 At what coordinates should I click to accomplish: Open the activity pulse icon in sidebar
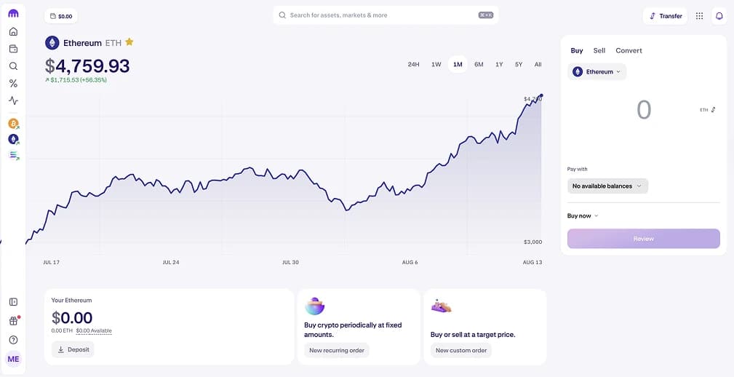(13, 100)
